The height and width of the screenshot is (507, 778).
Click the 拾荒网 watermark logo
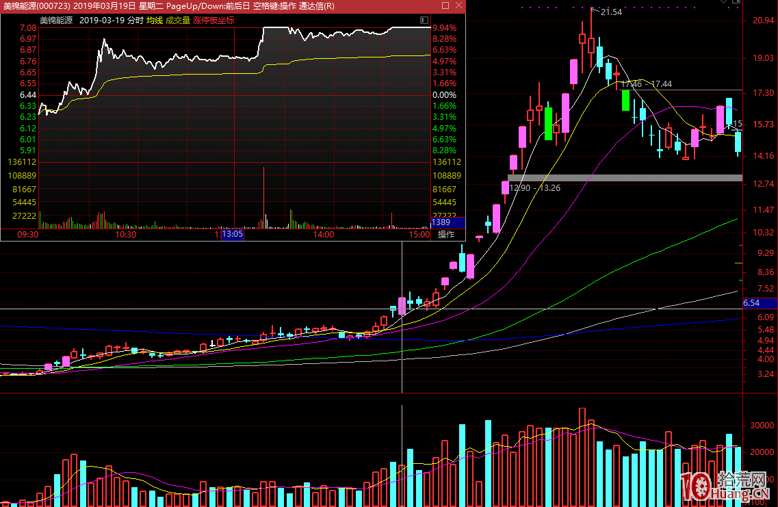click(x=728, y=486)
